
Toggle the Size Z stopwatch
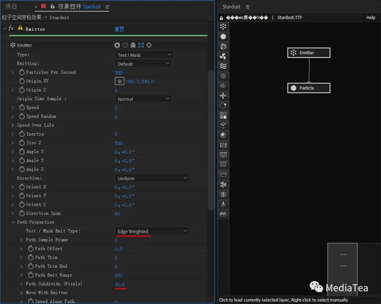pos(22,142)
